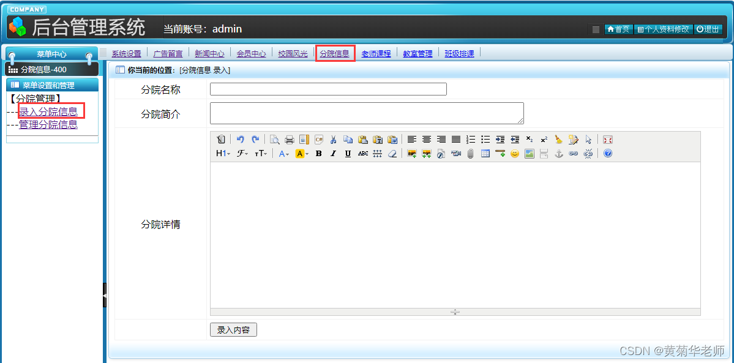This screenshot has height=363, width=734.
Task: Click 退出 logout button
Action: pyautogui.click(x=708, y=29)
